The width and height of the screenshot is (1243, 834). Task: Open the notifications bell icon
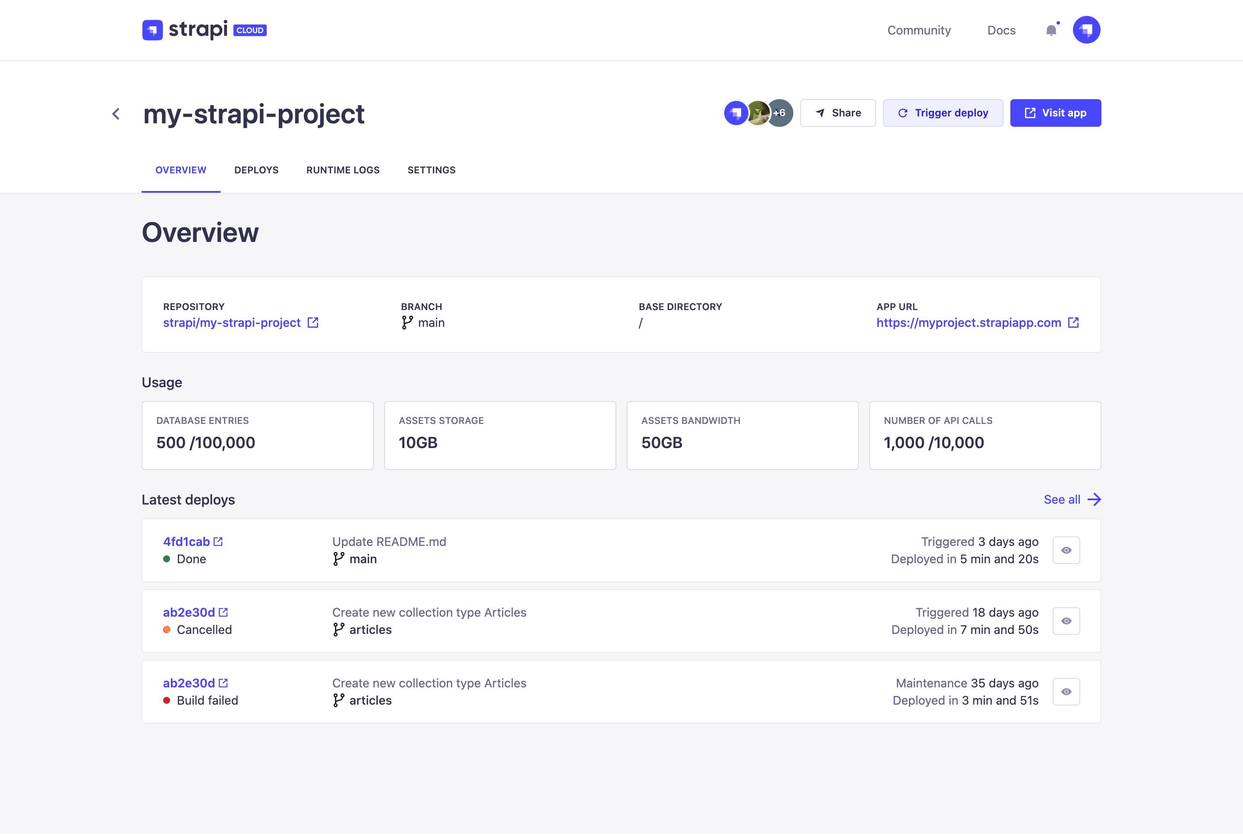[1051, 30]
